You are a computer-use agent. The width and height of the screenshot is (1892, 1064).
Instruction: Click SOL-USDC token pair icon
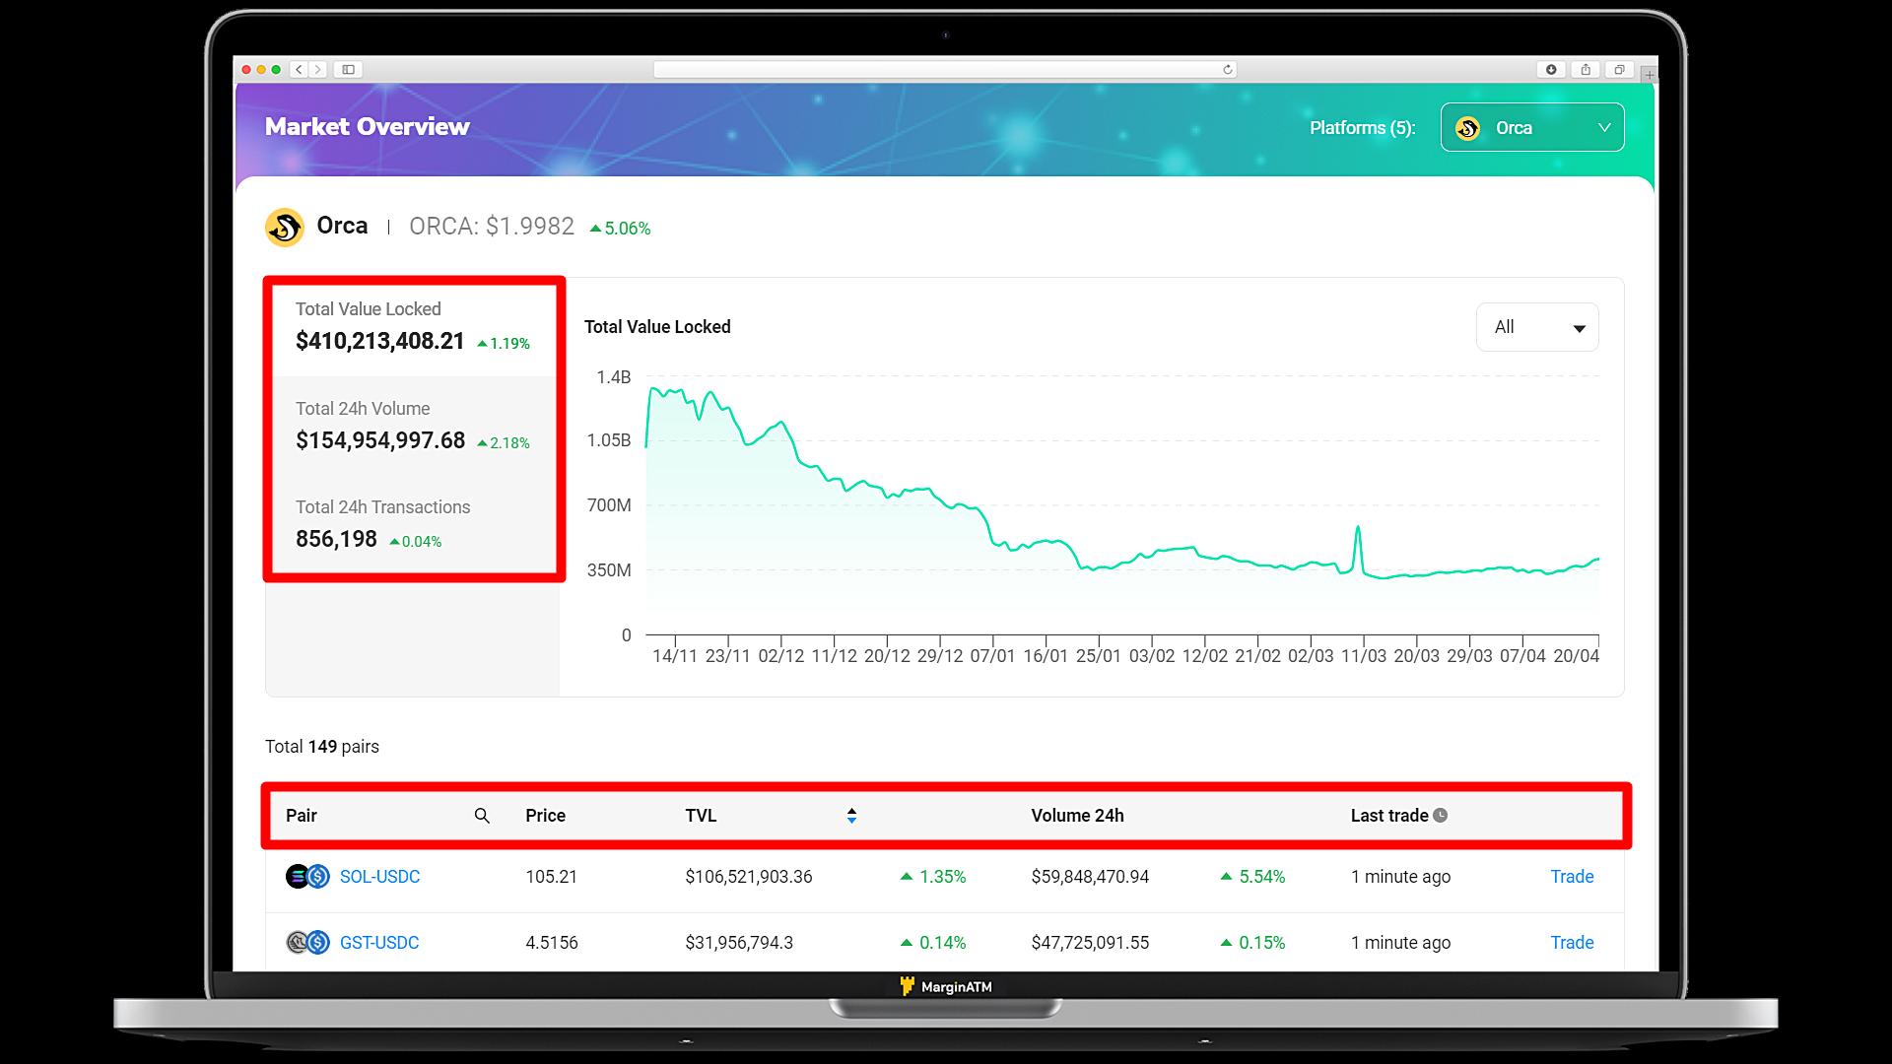(307, 877)
